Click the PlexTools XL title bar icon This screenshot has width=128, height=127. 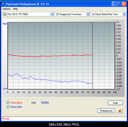[4, 4]
